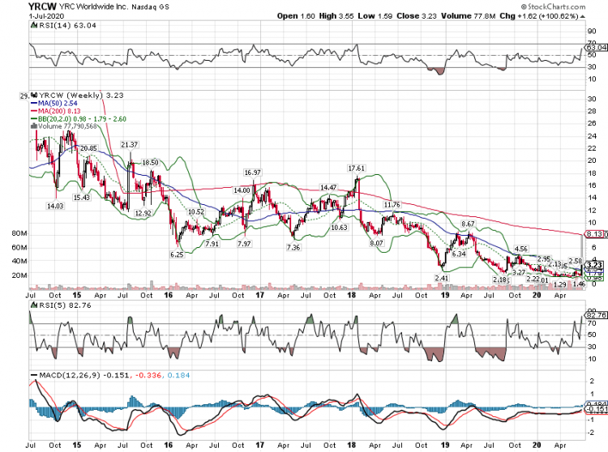Click the red -0.336 MACD signal value
This screenshot has height=452, width=608.
click(x=148, y=375)
